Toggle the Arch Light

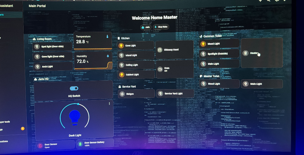[x=53, y=67]
